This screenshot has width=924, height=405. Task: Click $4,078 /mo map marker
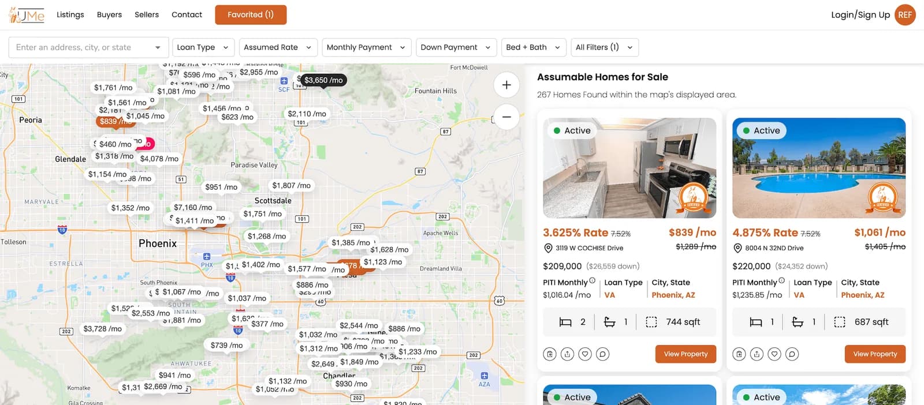pyautogui.click(x=159, y=158)
